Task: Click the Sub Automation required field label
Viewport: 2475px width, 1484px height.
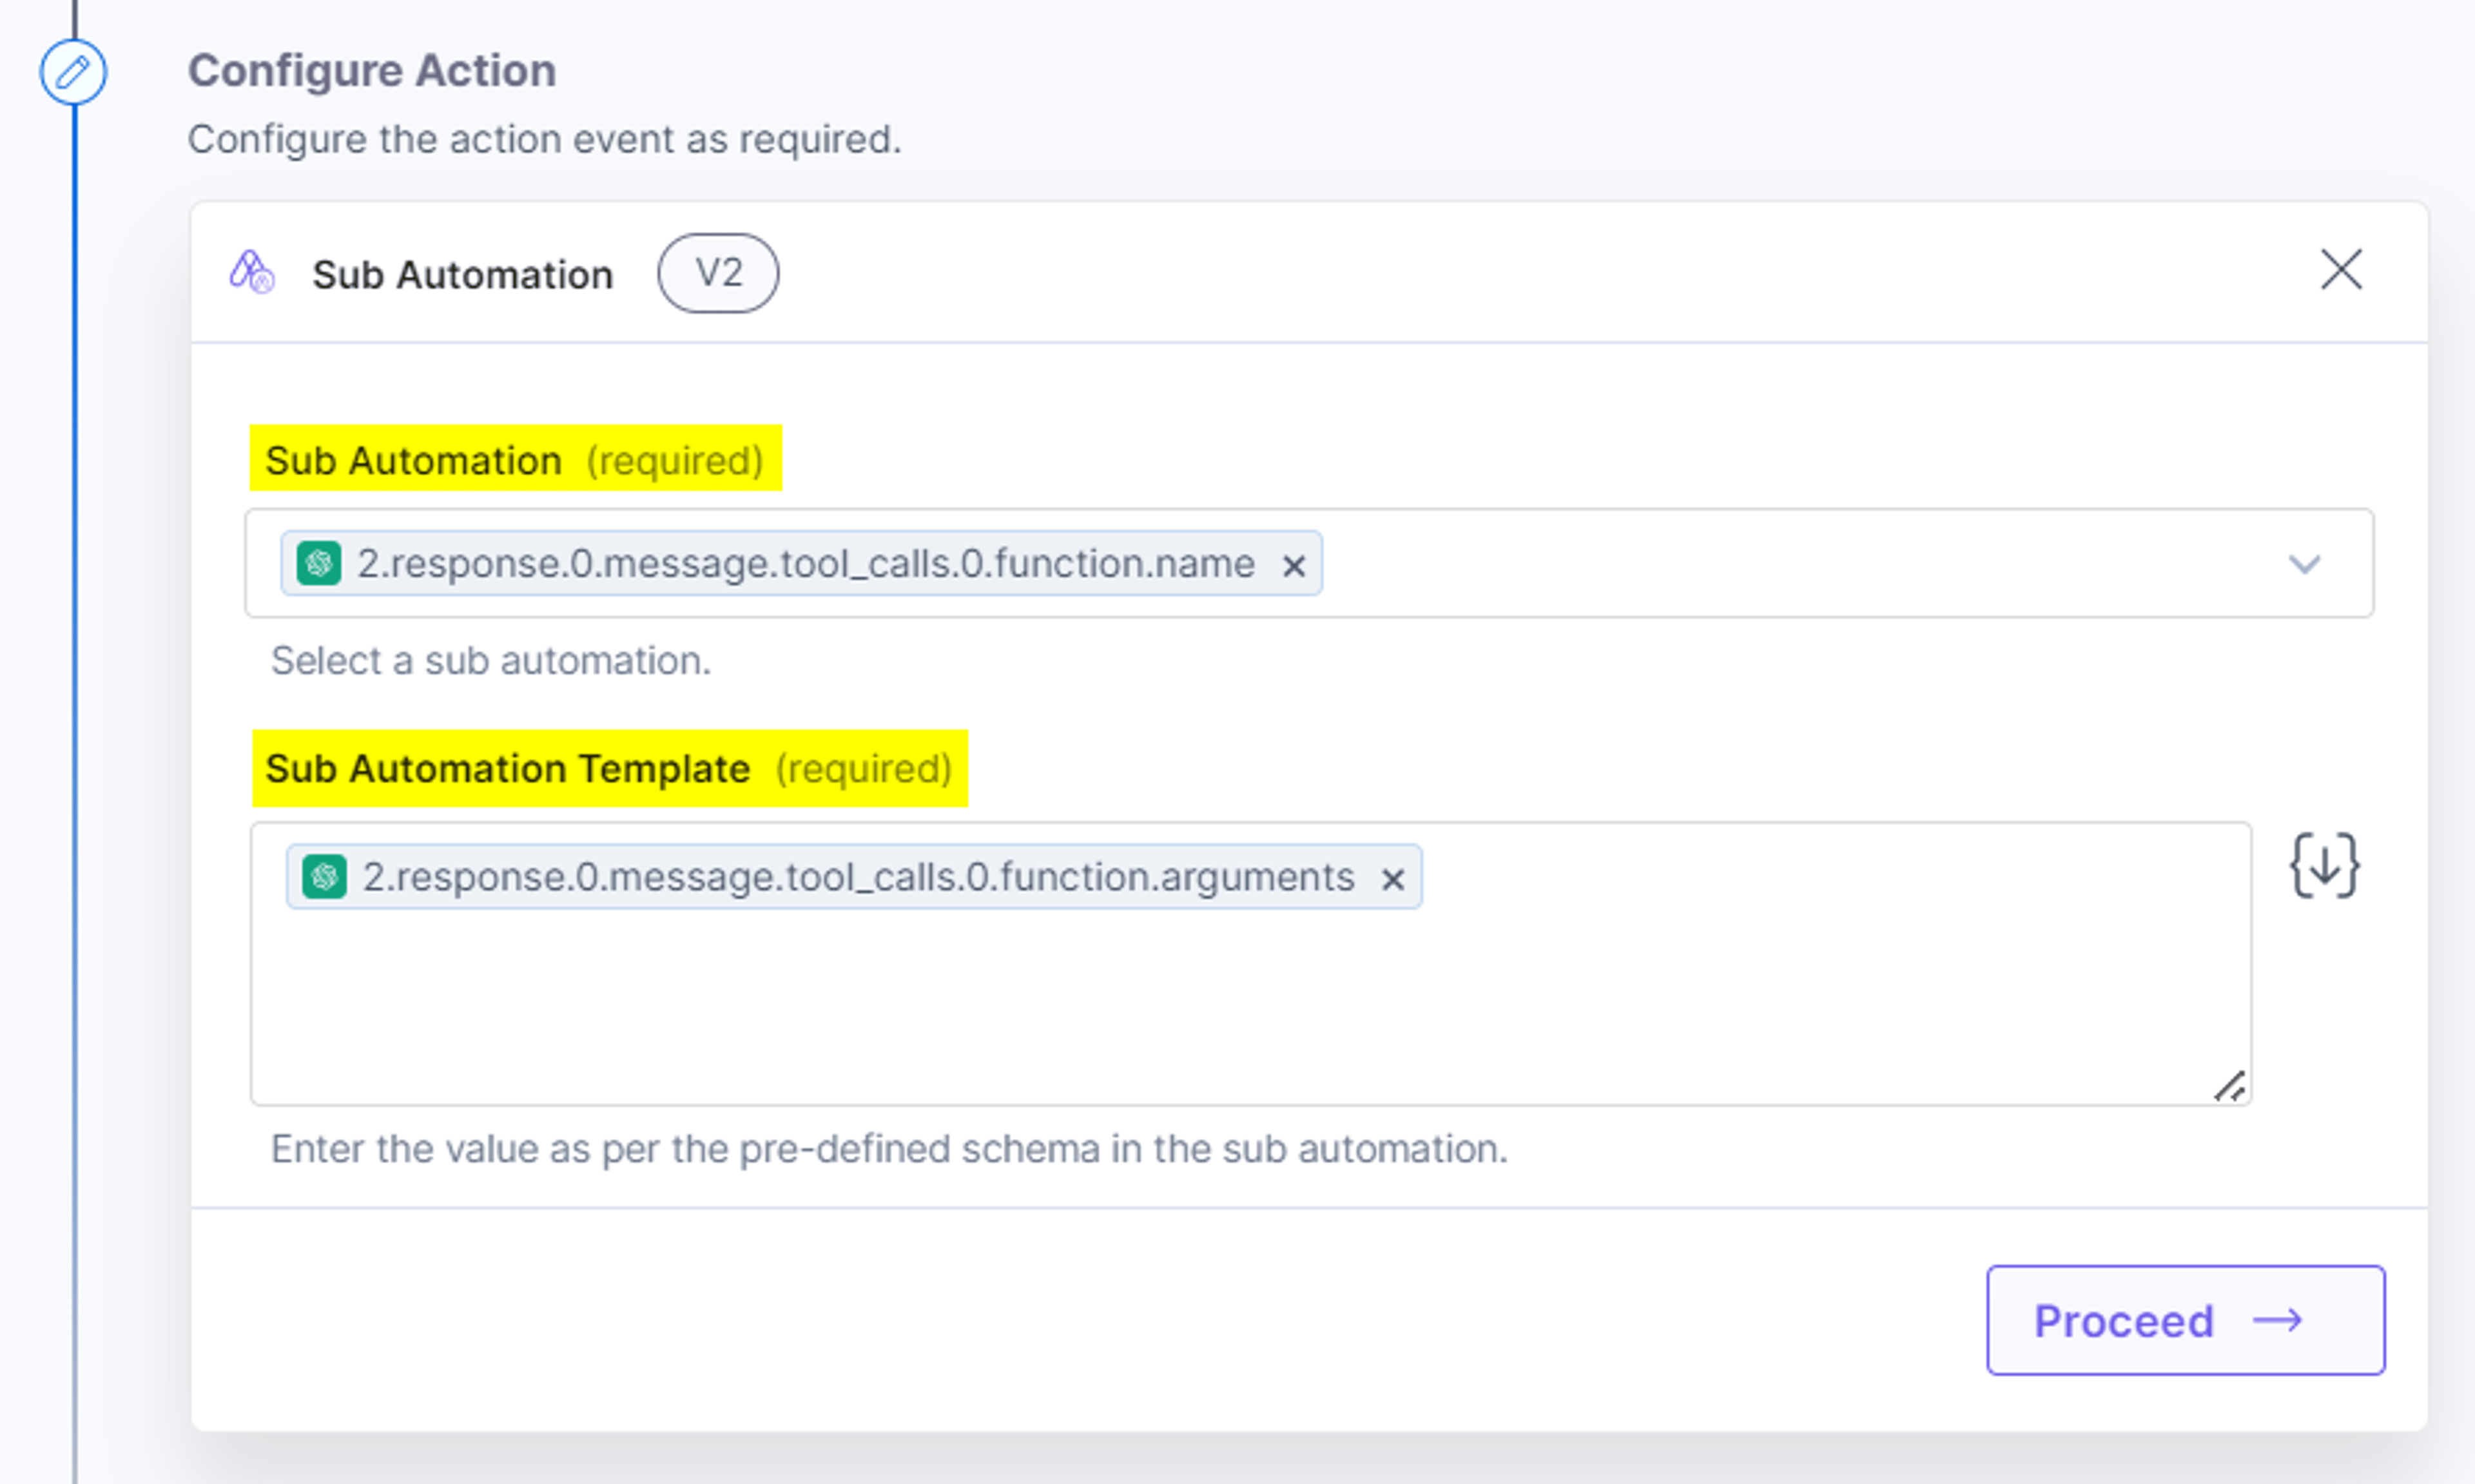Action: [515, 460]
